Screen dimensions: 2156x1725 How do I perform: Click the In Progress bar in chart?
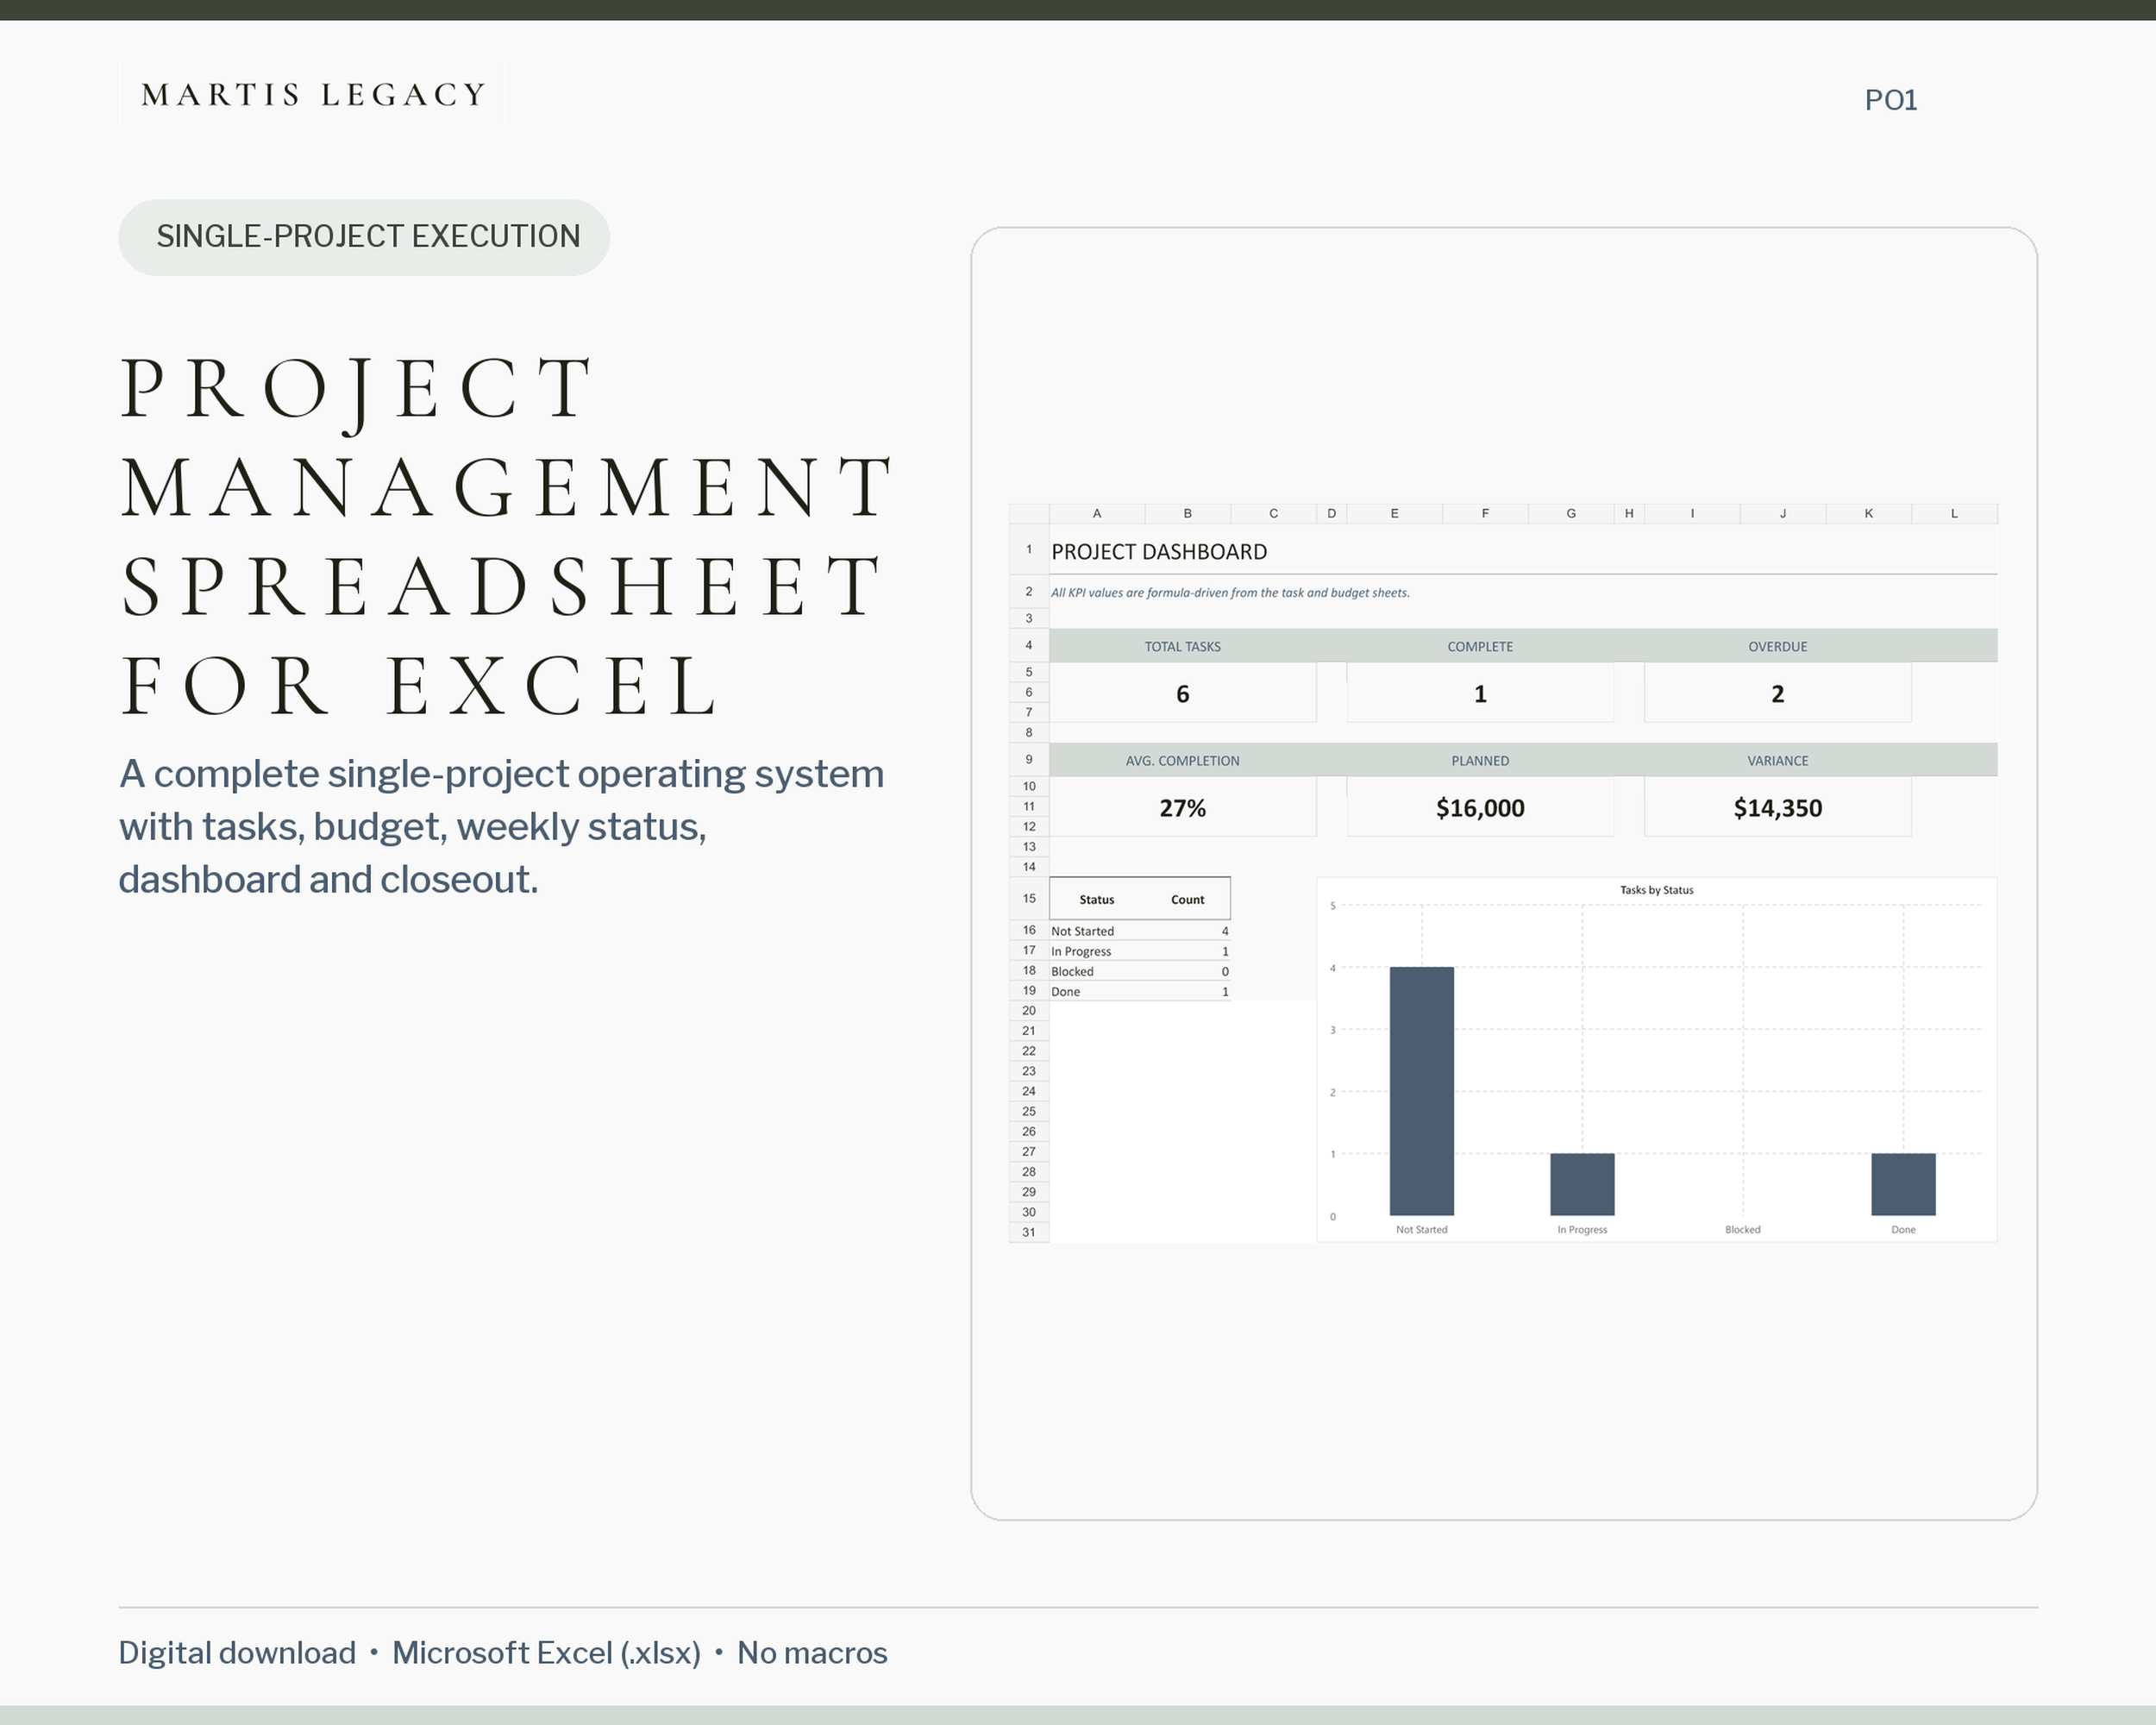click(x=1582, y=1184)
